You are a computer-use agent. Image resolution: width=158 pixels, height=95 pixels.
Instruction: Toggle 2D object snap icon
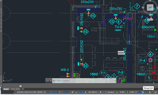pos(68,92)
